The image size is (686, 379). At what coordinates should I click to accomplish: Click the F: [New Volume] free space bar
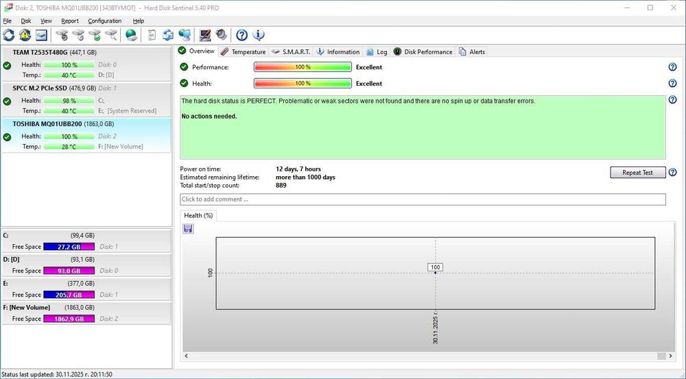pos(69,319)
